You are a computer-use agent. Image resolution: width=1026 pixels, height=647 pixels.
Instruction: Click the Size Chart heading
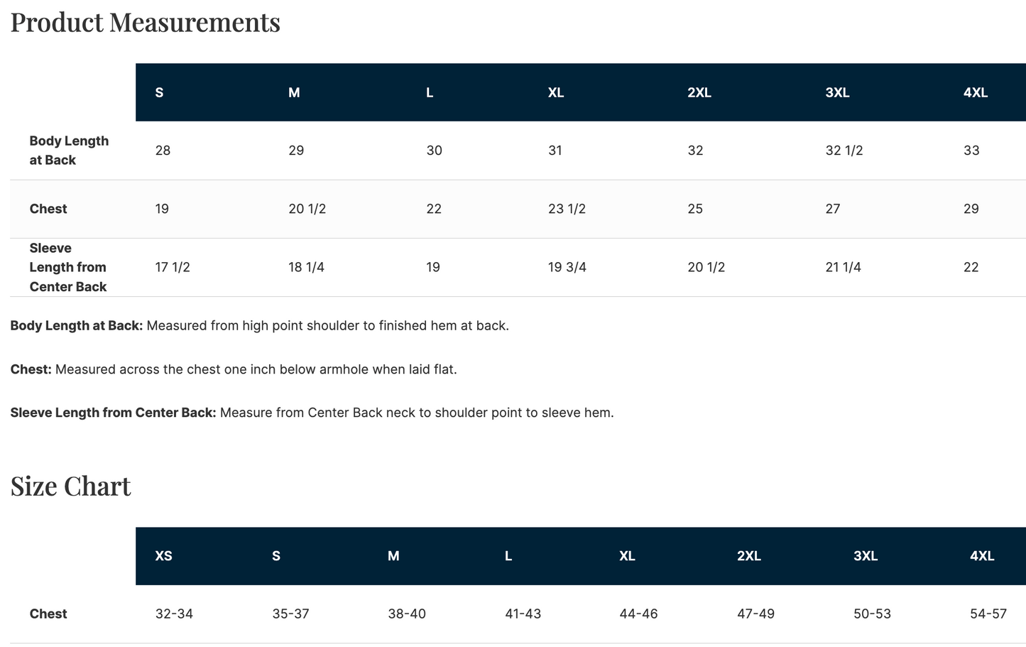71,486
